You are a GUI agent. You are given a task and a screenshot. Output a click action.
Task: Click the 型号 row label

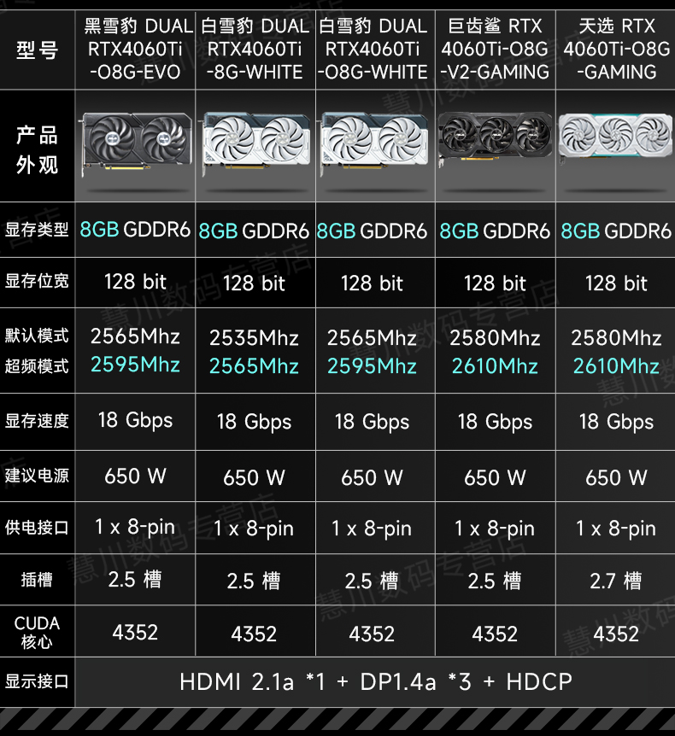click(x=37, y=50)
